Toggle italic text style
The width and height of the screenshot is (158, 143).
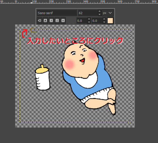(51, 21)
